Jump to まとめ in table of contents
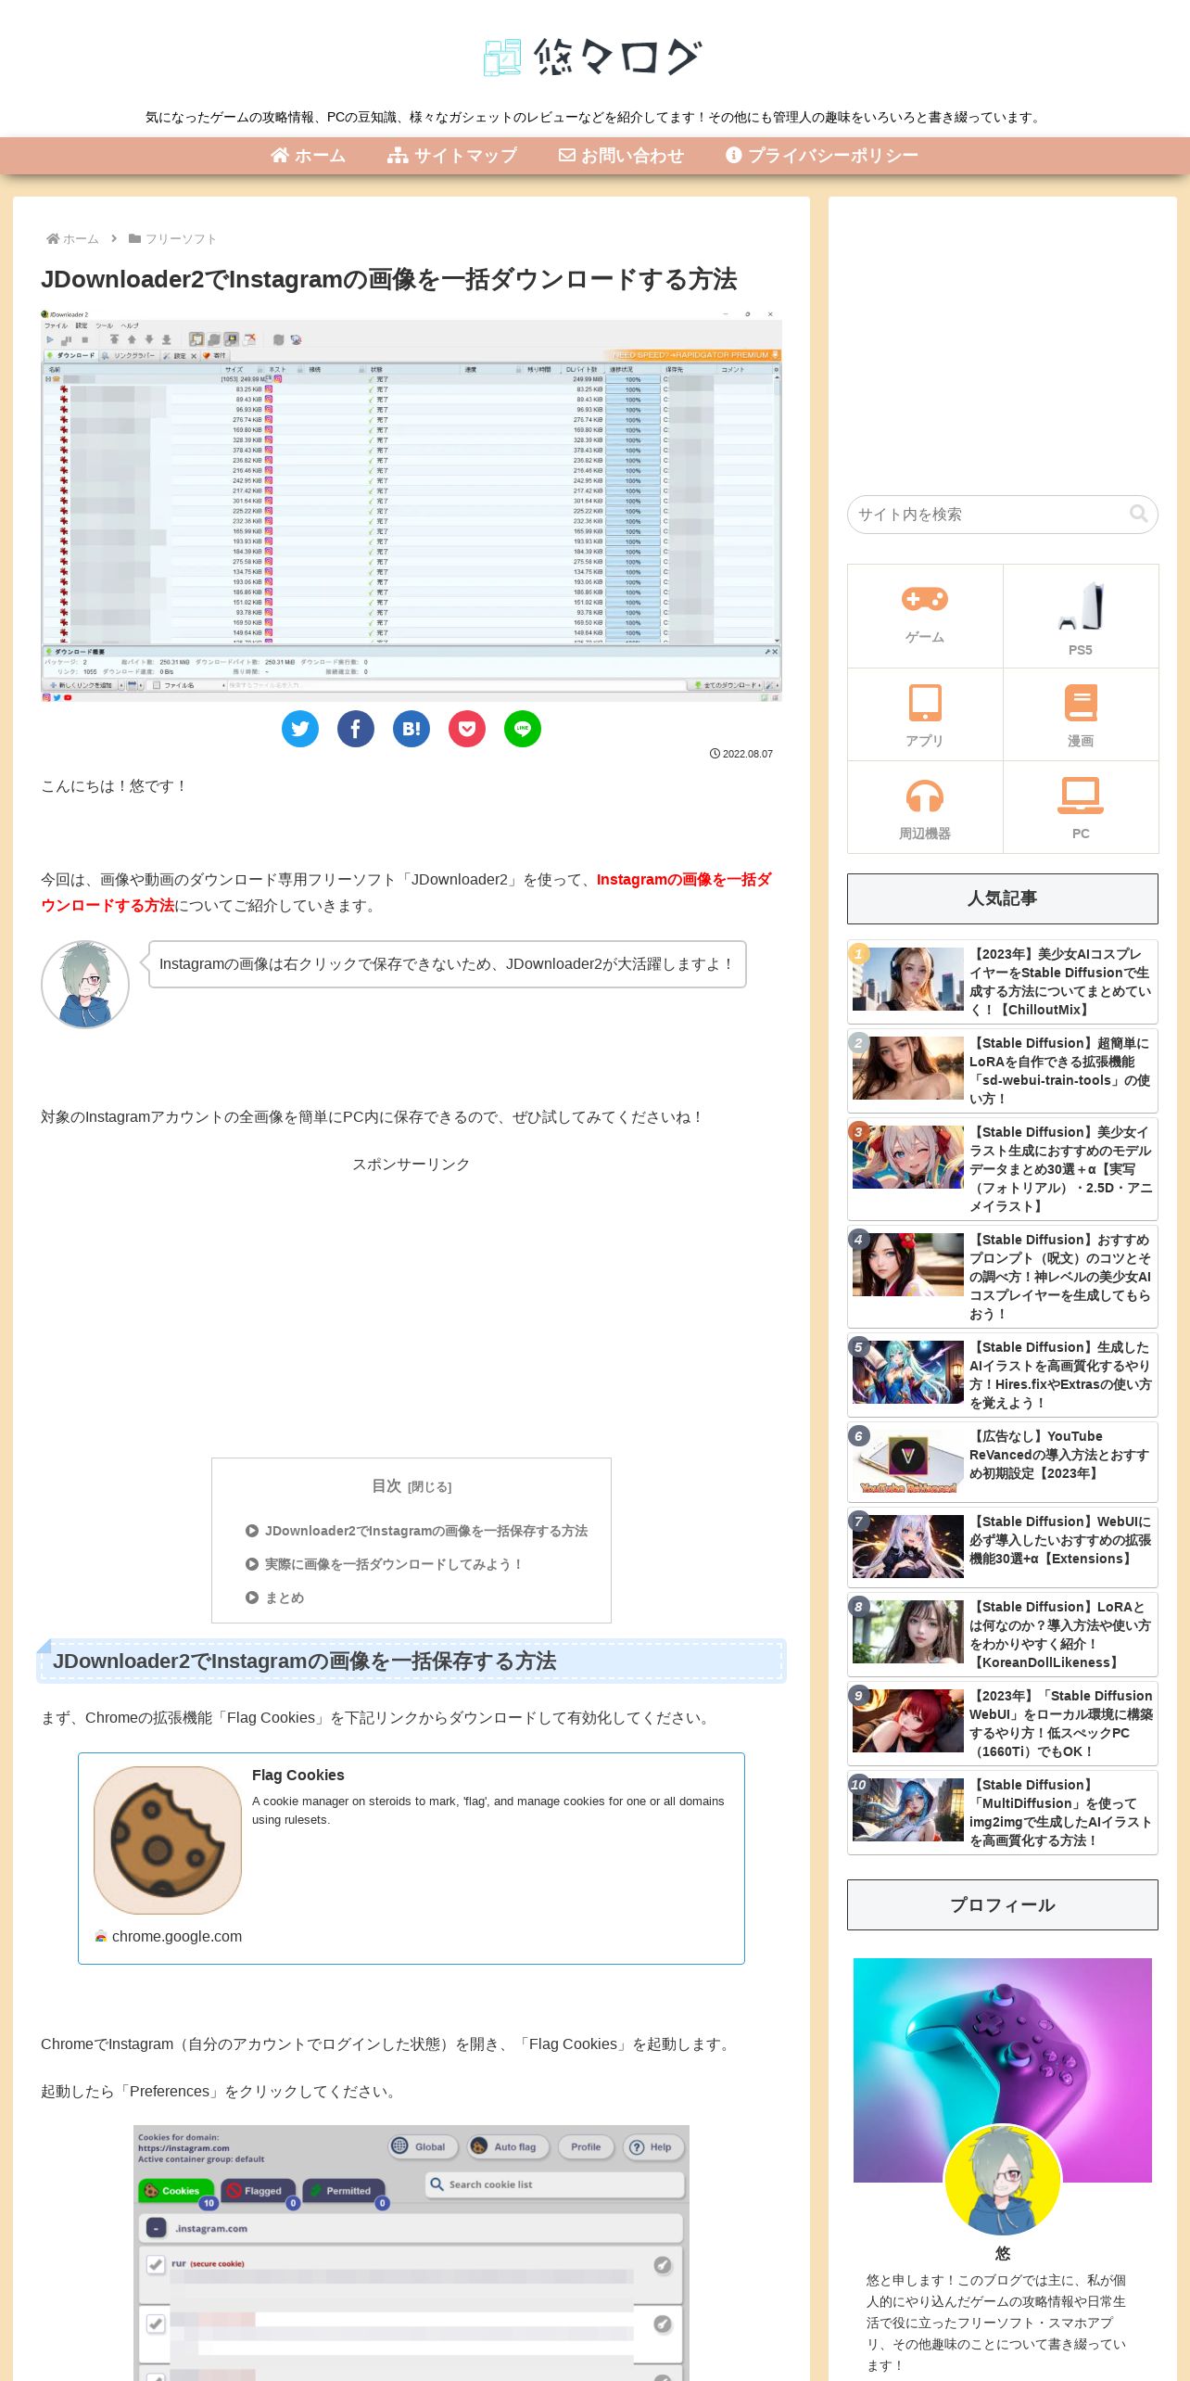This screenshot has height=2381, width=1190. [x=285, y=1598]
